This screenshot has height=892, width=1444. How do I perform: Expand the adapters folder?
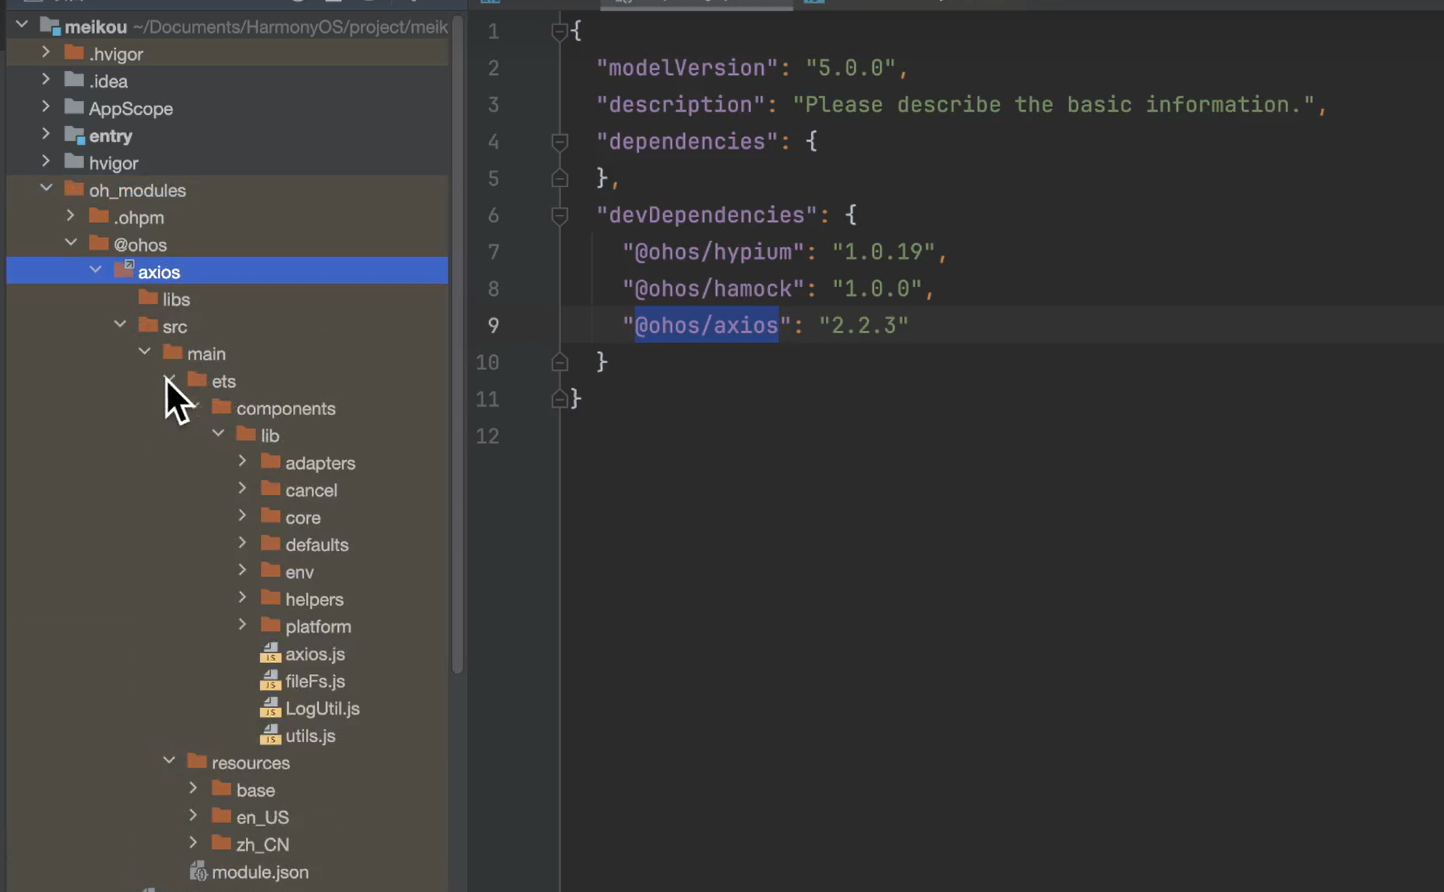point(242,461)
